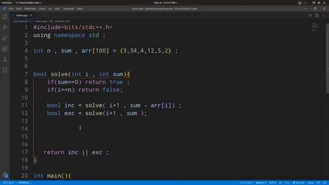This screenshot has height=185, width=329.
Task: Change end of line sequence LF
Action: tap(280, 182)
